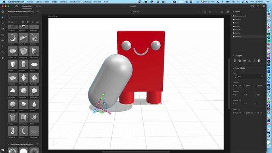The image size is (272, 153).
Task: Add the Banane model to the scene
Action: click(x=23, y=131)
